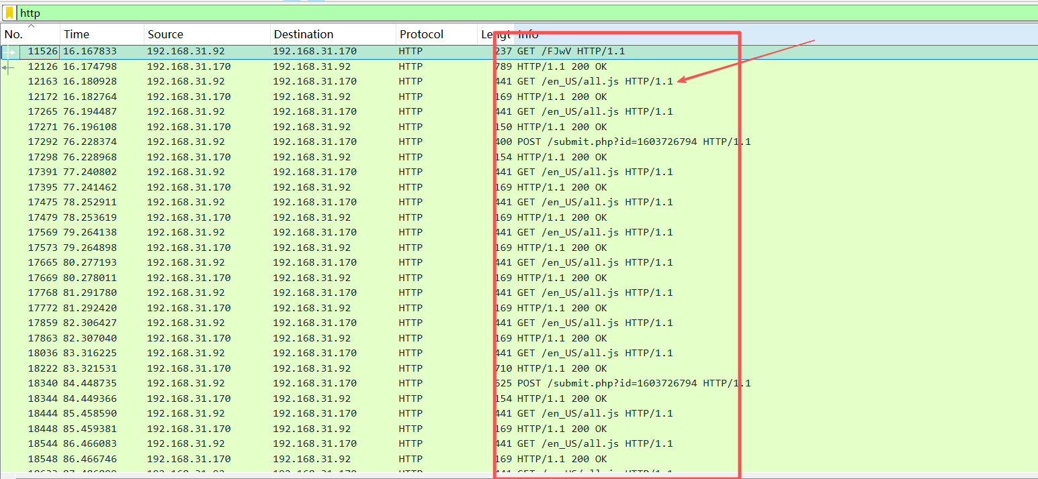Viewport: 1038px width, 479px height.
Task: Select packet number 17271 with length 150
Action: coord(43,127)
